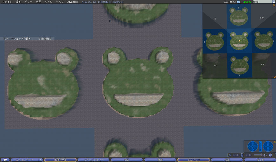This screenshot has width=276, height=162.
Task: Open the Advanced menu
Action: point(72,2)
